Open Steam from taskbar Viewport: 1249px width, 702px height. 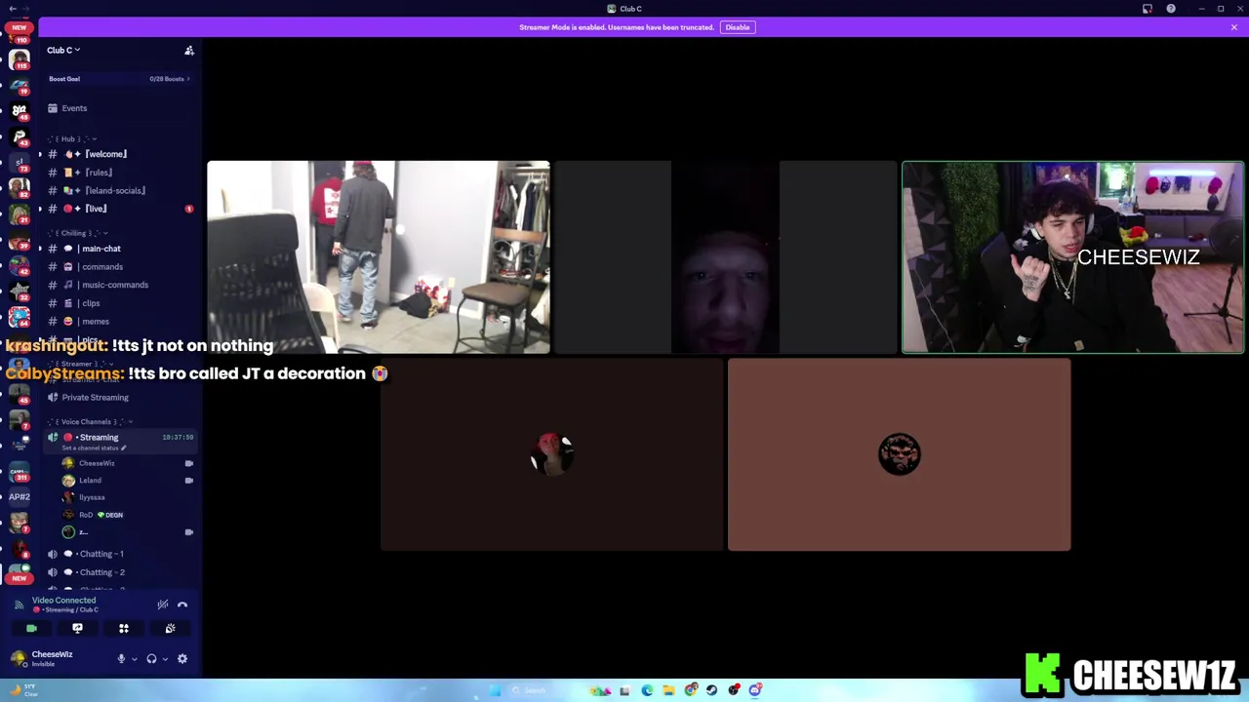(x=711, y=690)
